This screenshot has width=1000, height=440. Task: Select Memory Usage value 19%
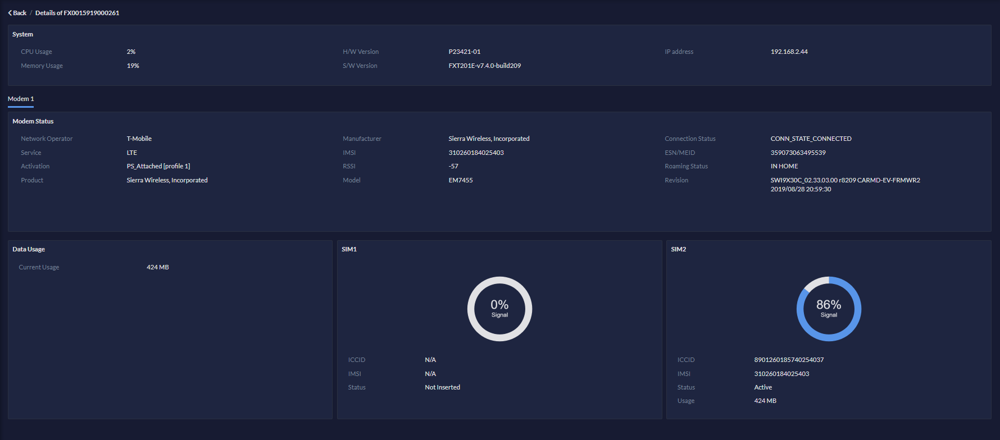pos(133,66)
